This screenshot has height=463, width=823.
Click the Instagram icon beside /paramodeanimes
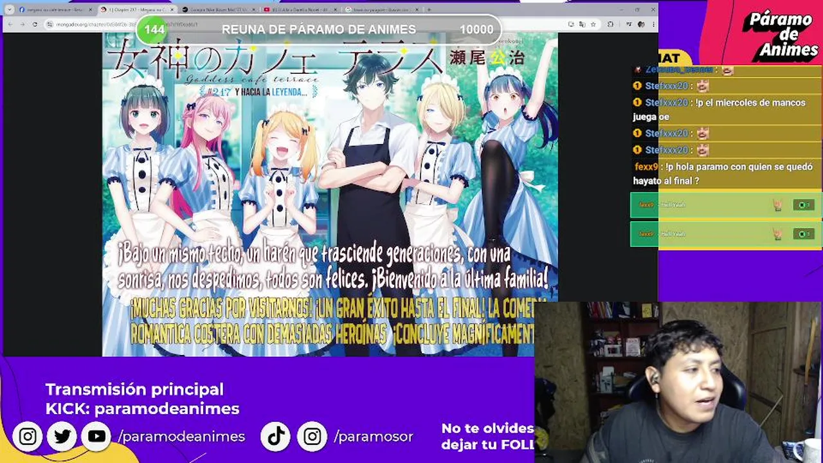click(x=28, y=437)
